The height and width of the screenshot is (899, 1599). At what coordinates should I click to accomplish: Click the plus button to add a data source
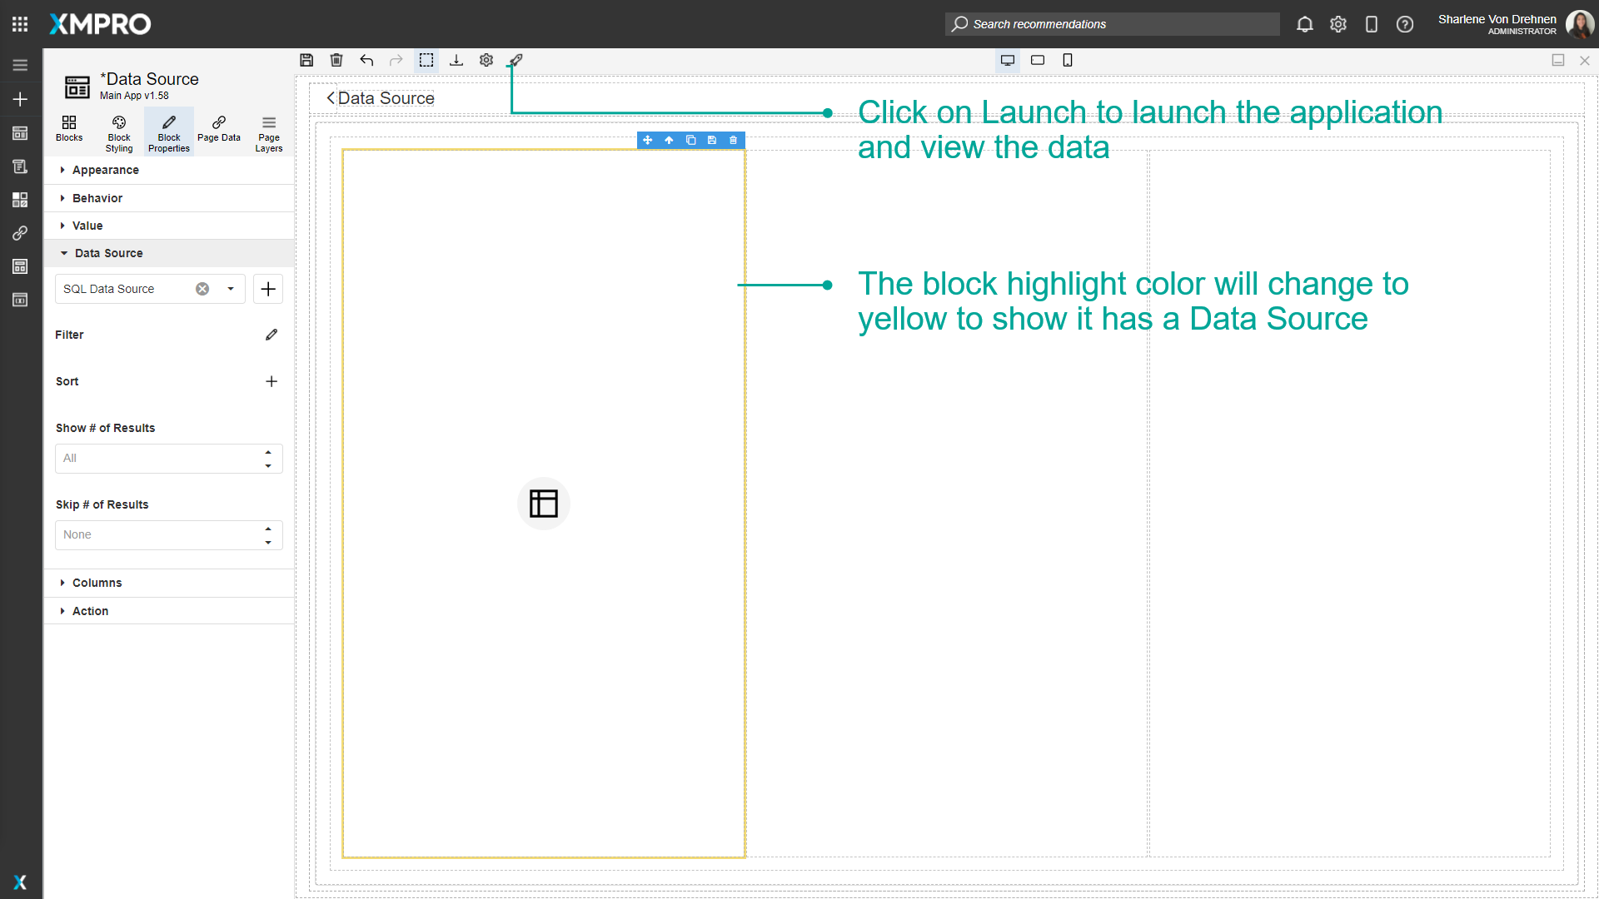(268, 289)
